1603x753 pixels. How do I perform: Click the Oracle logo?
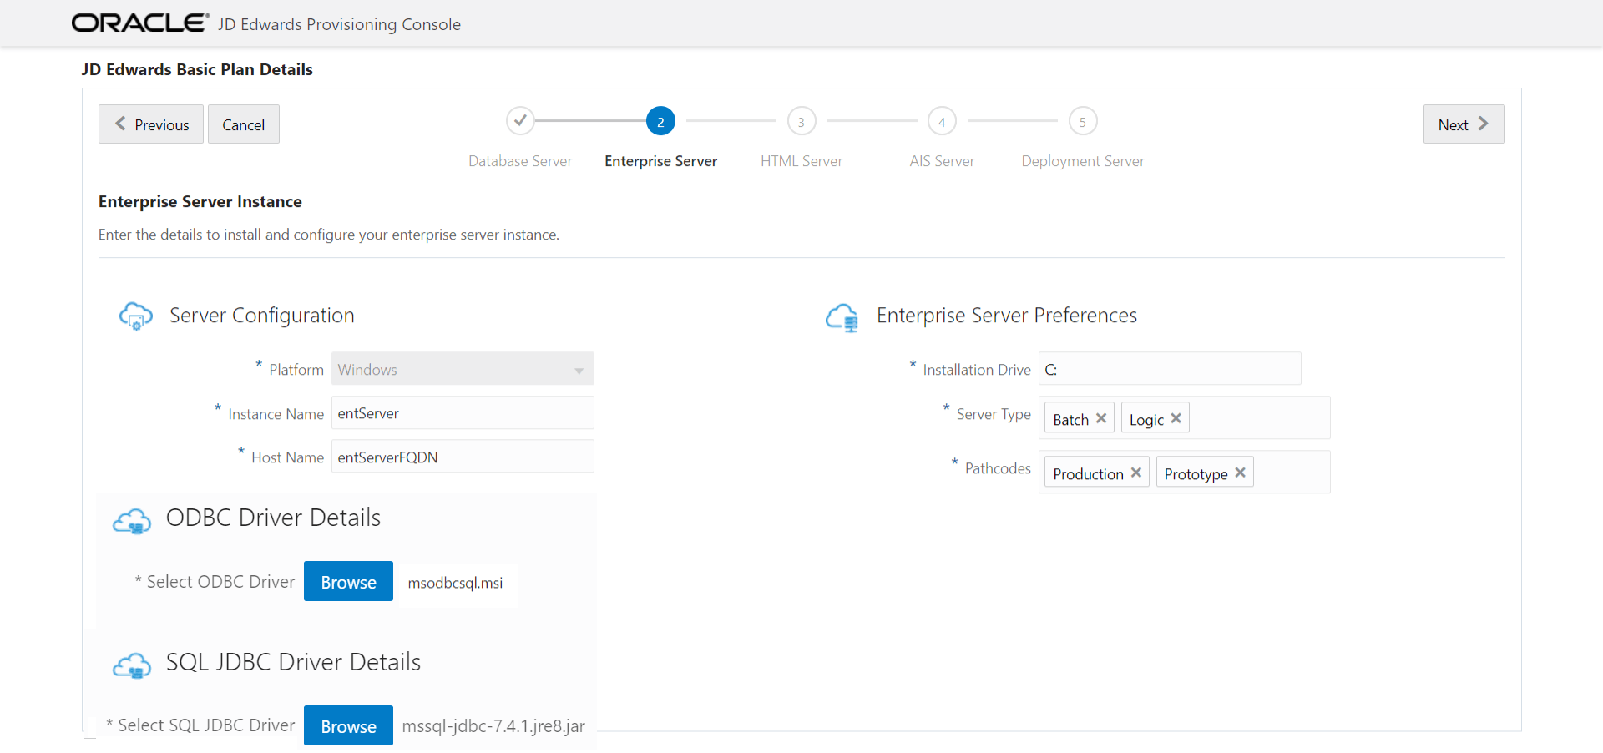139,23
